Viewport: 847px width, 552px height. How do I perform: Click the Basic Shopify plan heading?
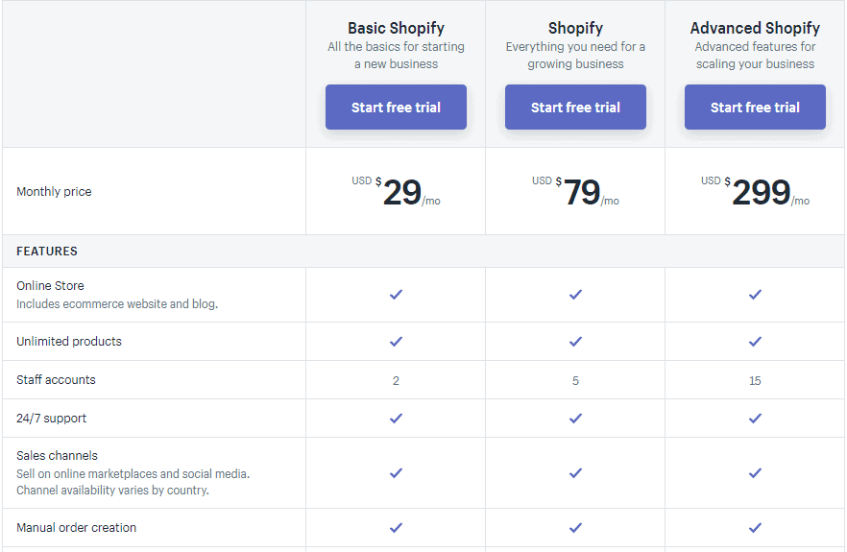(396, 28)
